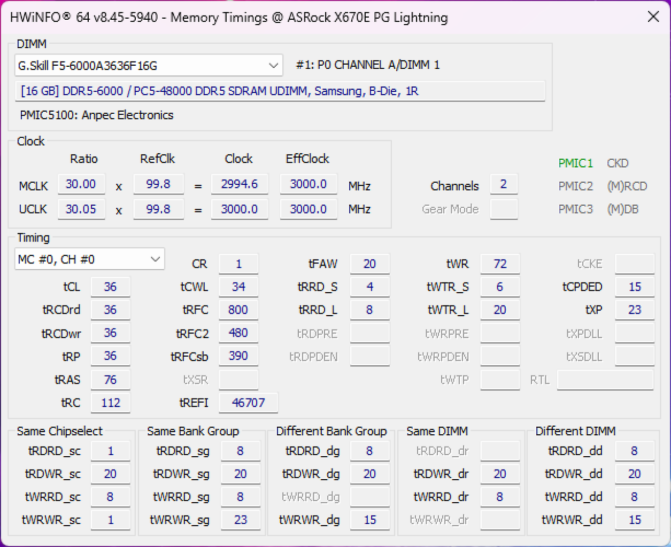Click the tWRRD_sg value 8
Screen dimensions: 671x547
coord(241,497)
